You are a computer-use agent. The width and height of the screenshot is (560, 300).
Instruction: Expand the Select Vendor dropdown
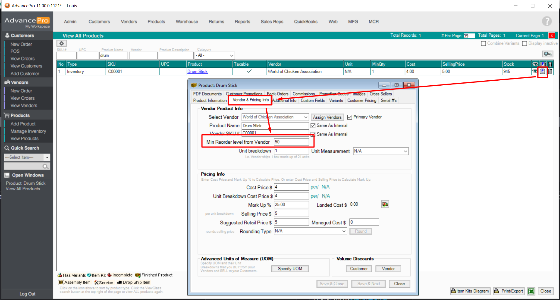click(x=305, y=117)
